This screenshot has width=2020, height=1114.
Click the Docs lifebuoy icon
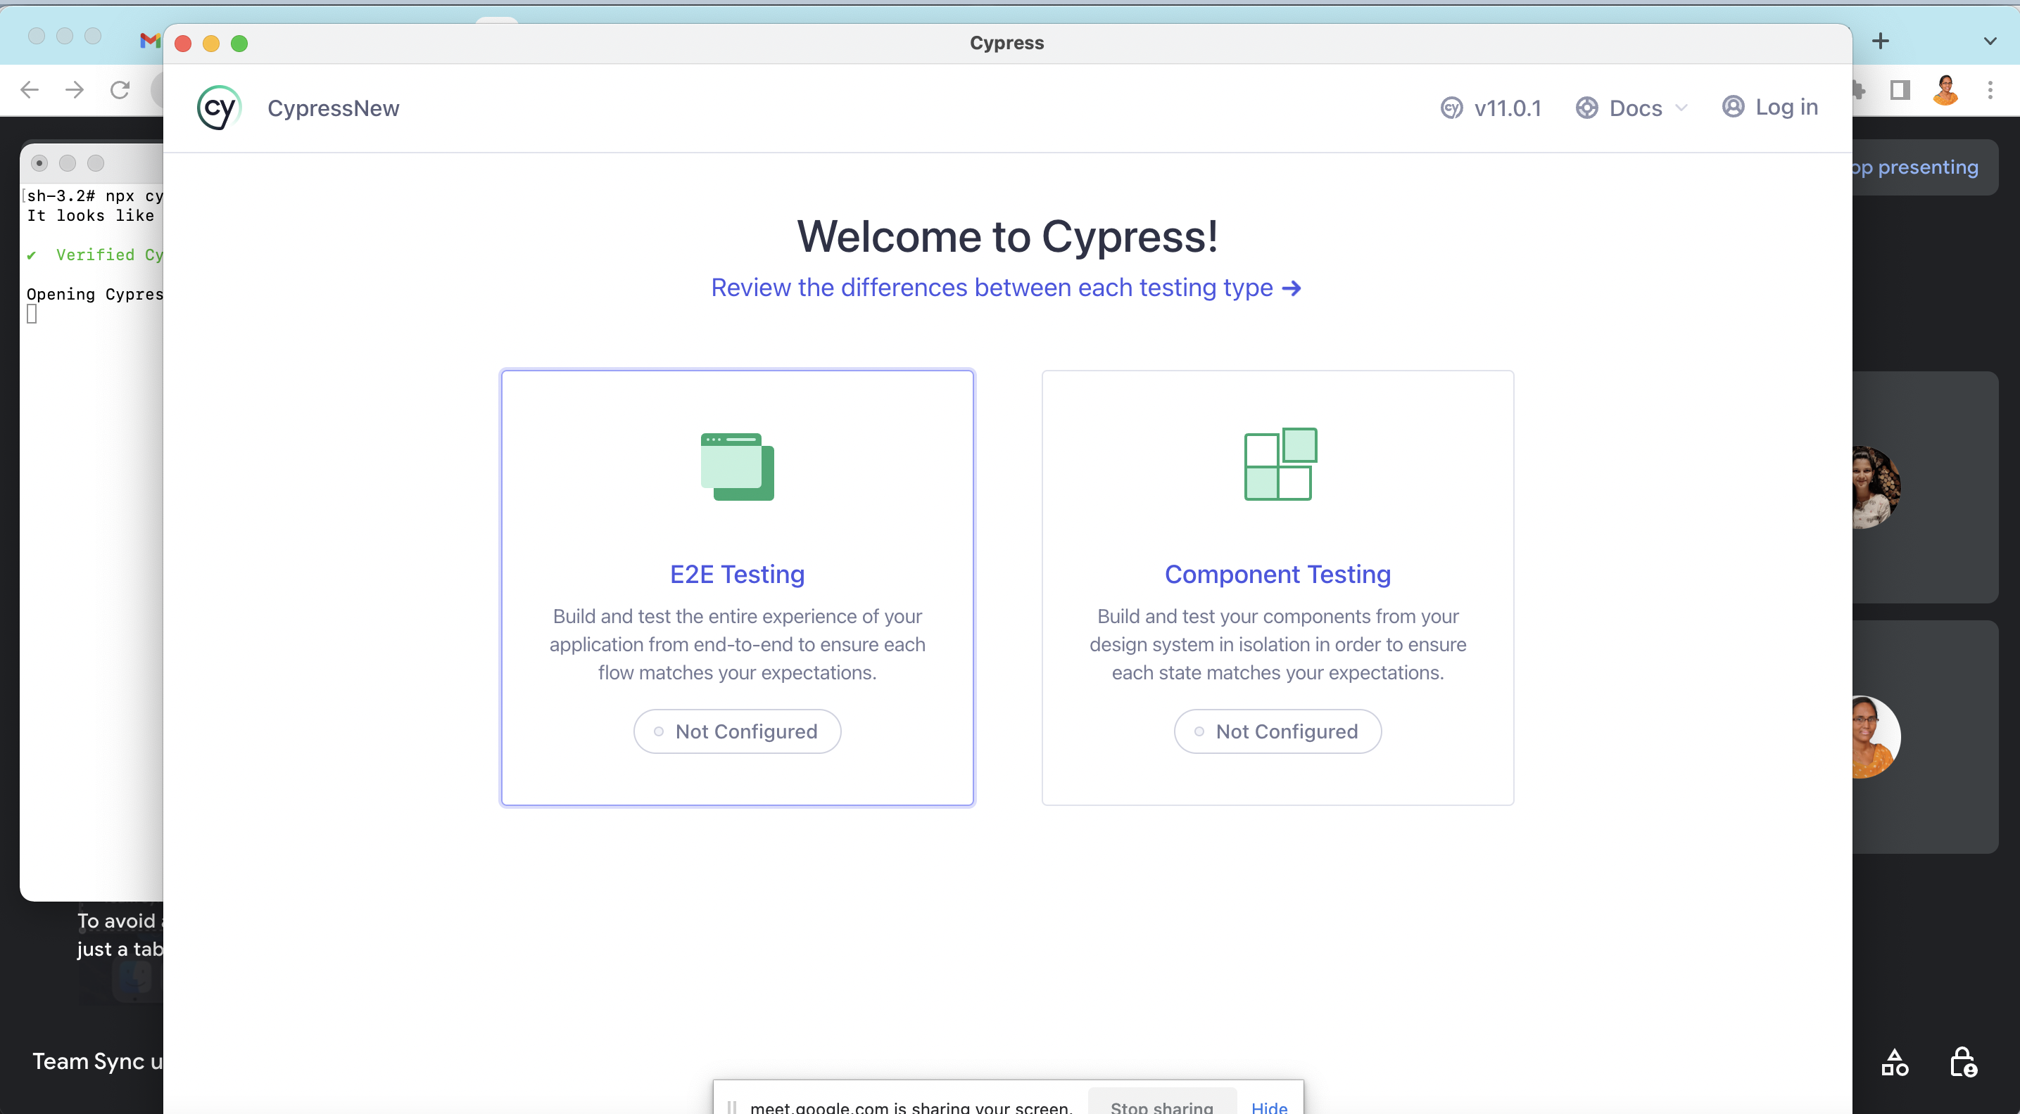pos(1586,108)
